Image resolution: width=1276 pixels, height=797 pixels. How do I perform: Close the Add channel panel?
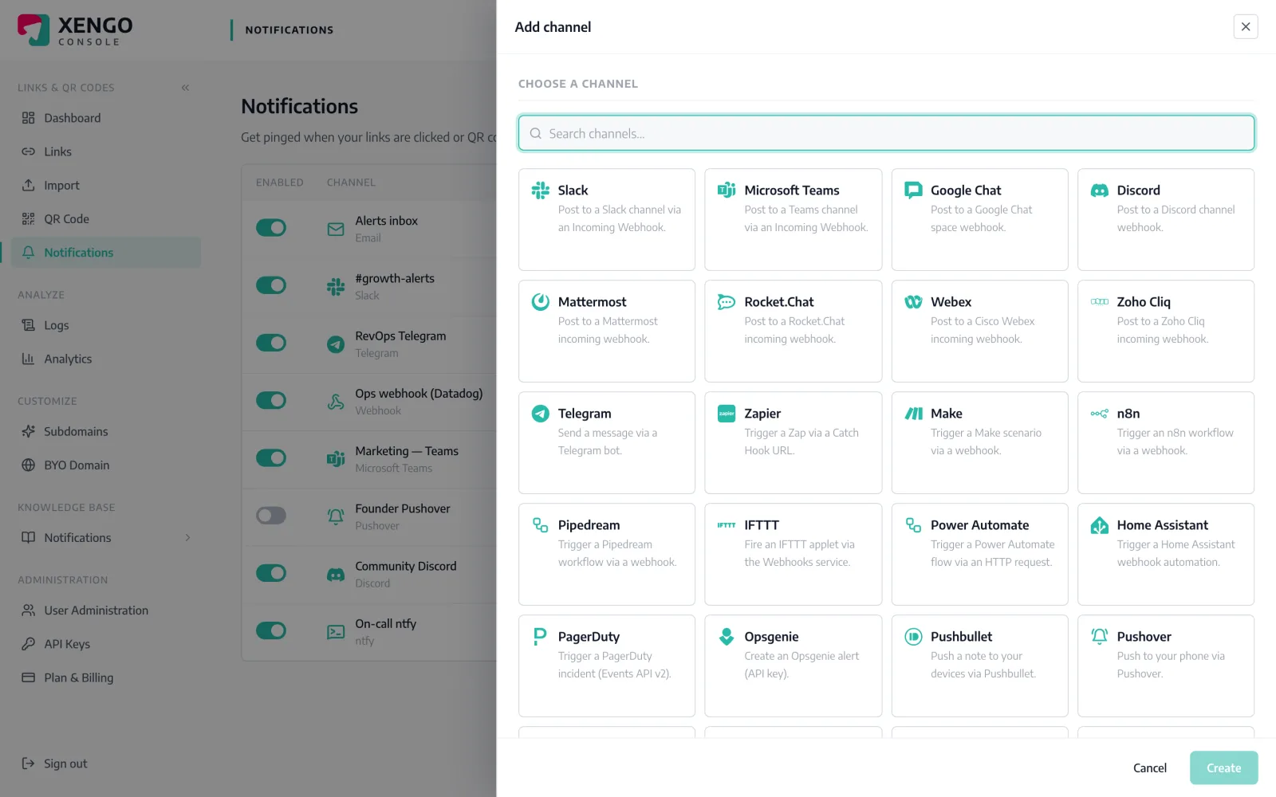(1246, 26)
